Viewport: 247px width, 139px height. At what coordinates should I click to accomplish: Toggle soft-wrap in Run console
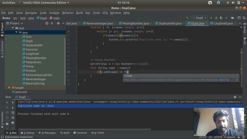[x=13, y=112]
